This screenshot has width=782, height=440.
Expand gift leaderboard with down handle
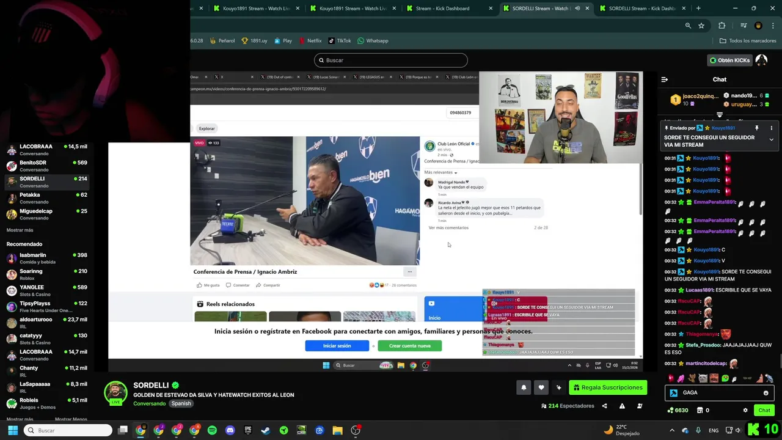click(x=720, y=115)
